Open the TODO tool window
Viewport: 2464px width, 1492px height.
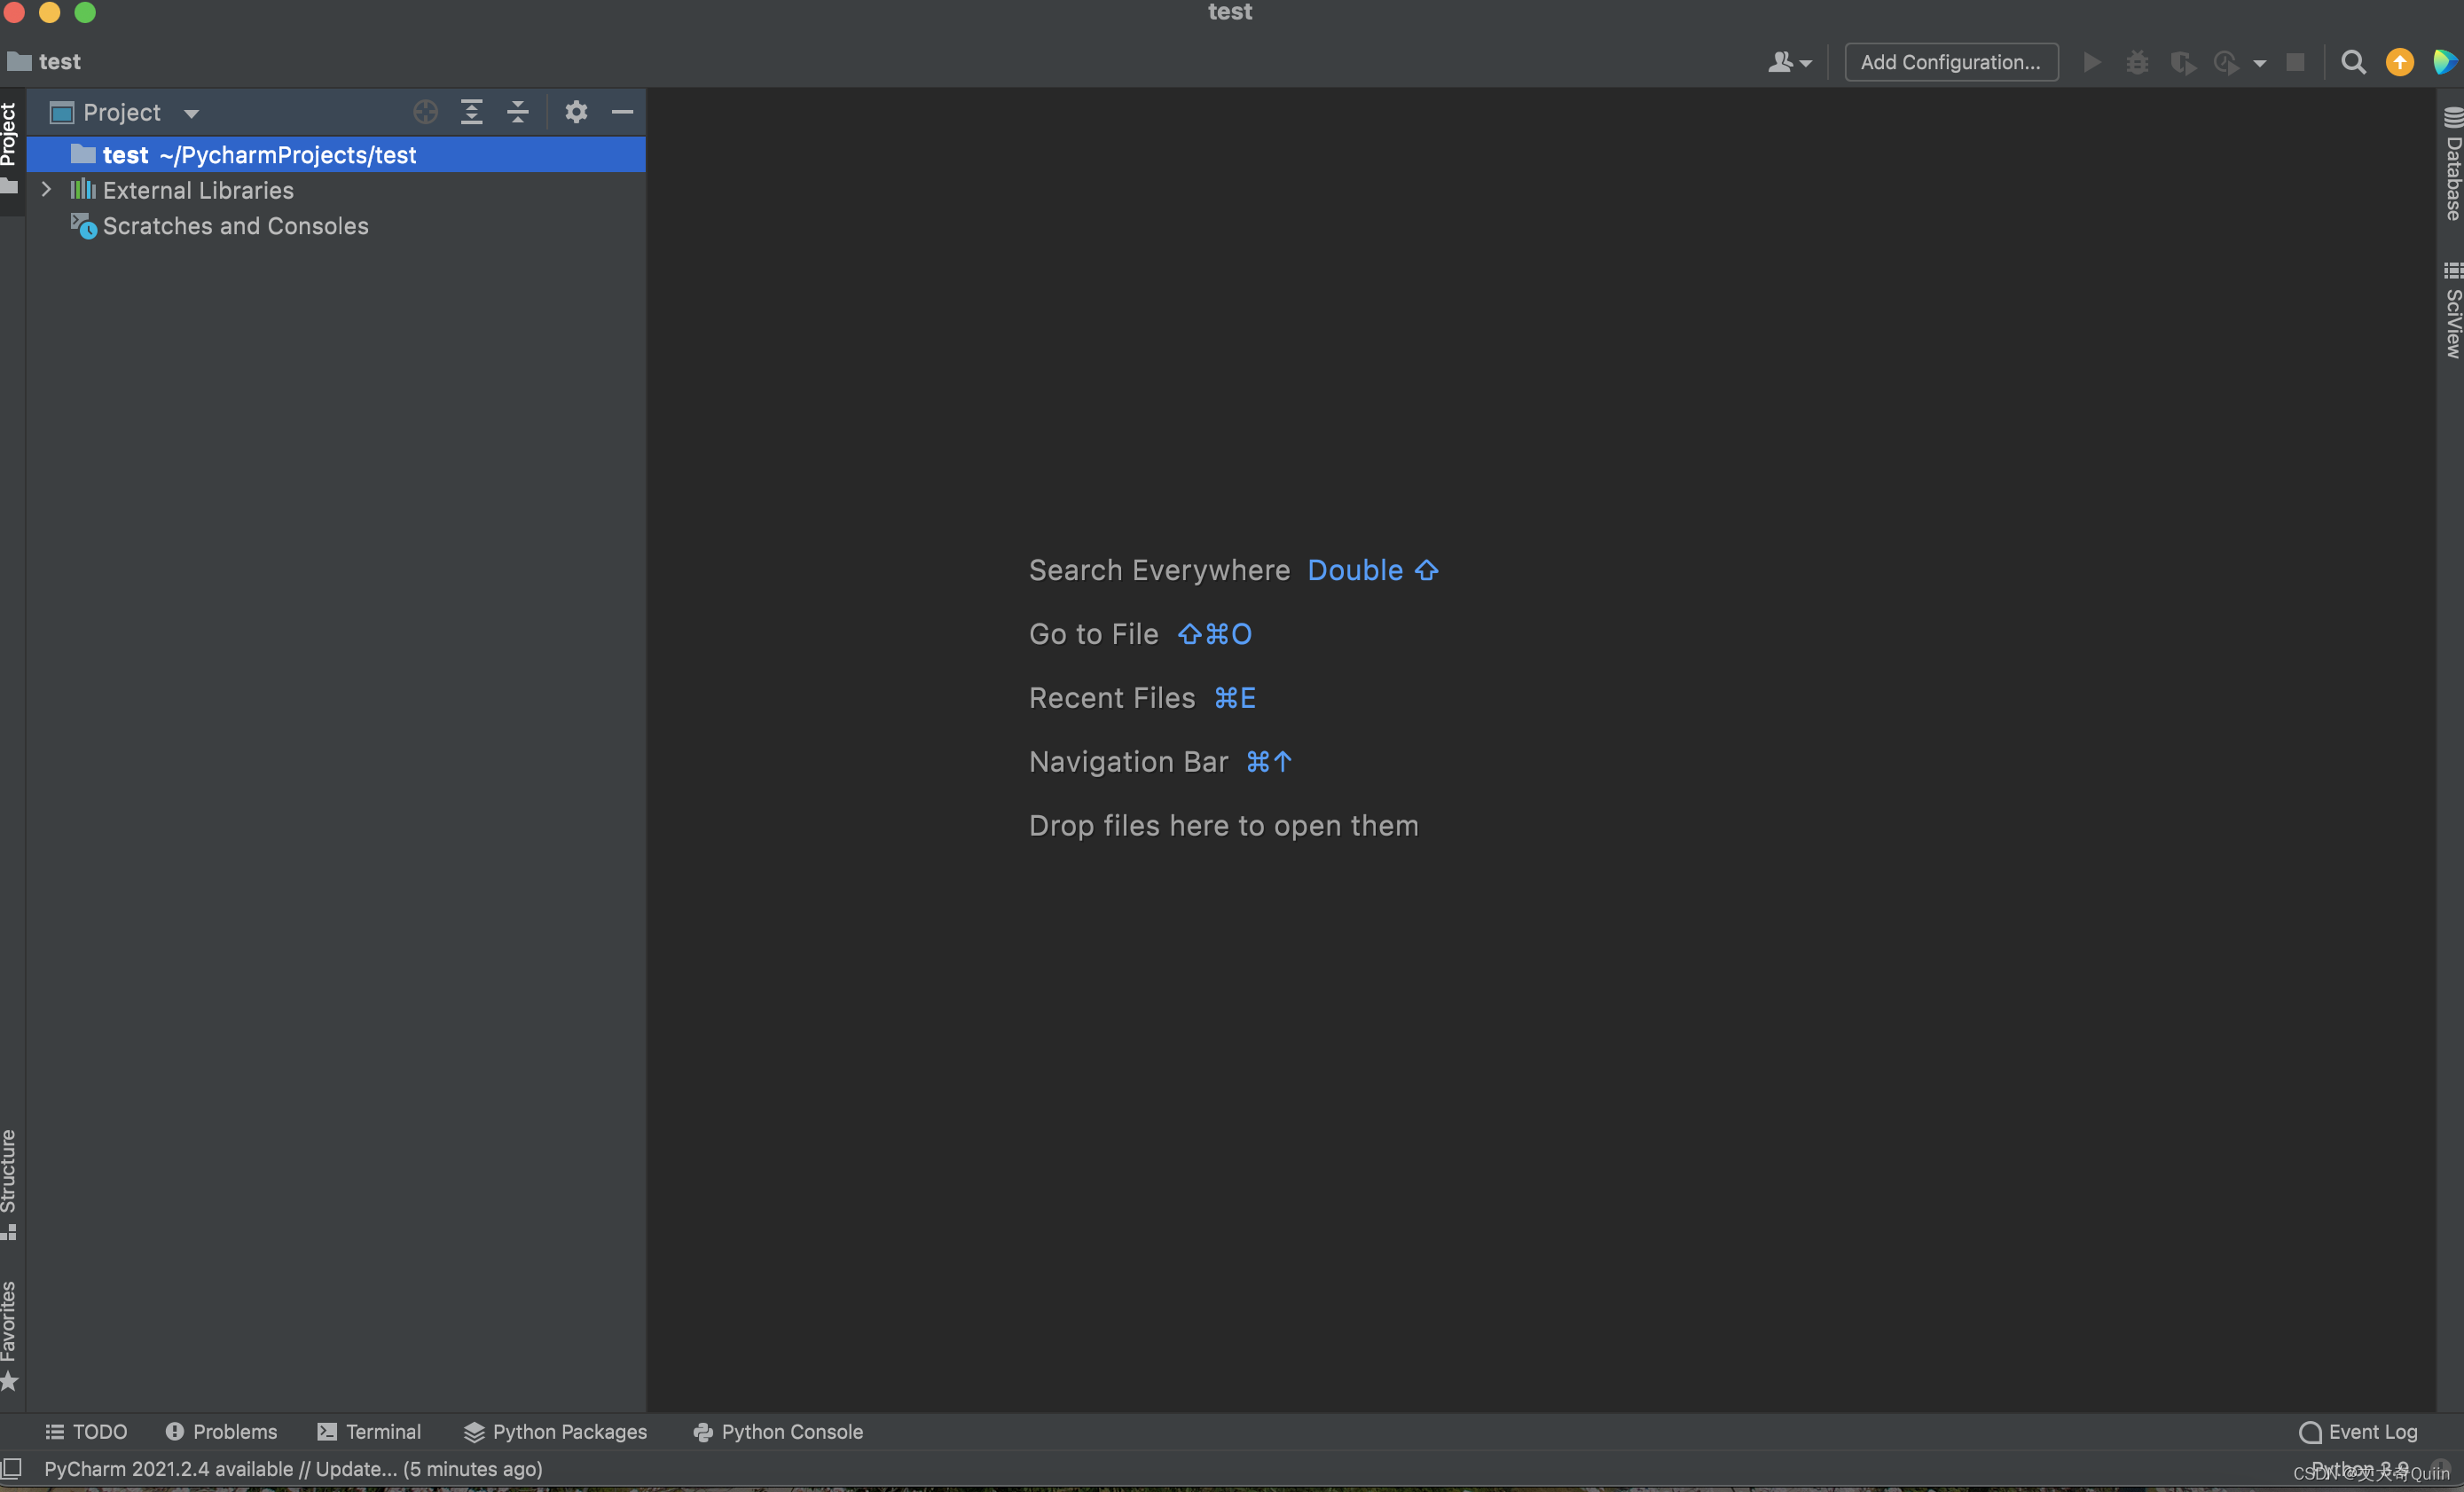87,1431
